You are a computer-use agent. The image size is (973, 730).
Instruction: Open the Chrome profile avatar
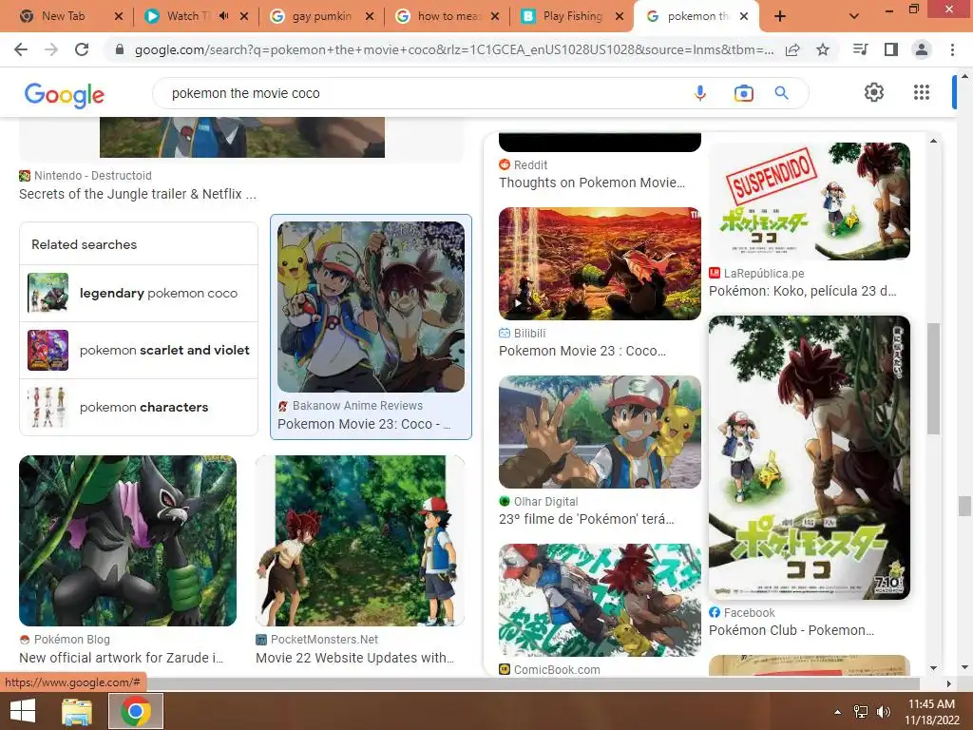(922, 49)
